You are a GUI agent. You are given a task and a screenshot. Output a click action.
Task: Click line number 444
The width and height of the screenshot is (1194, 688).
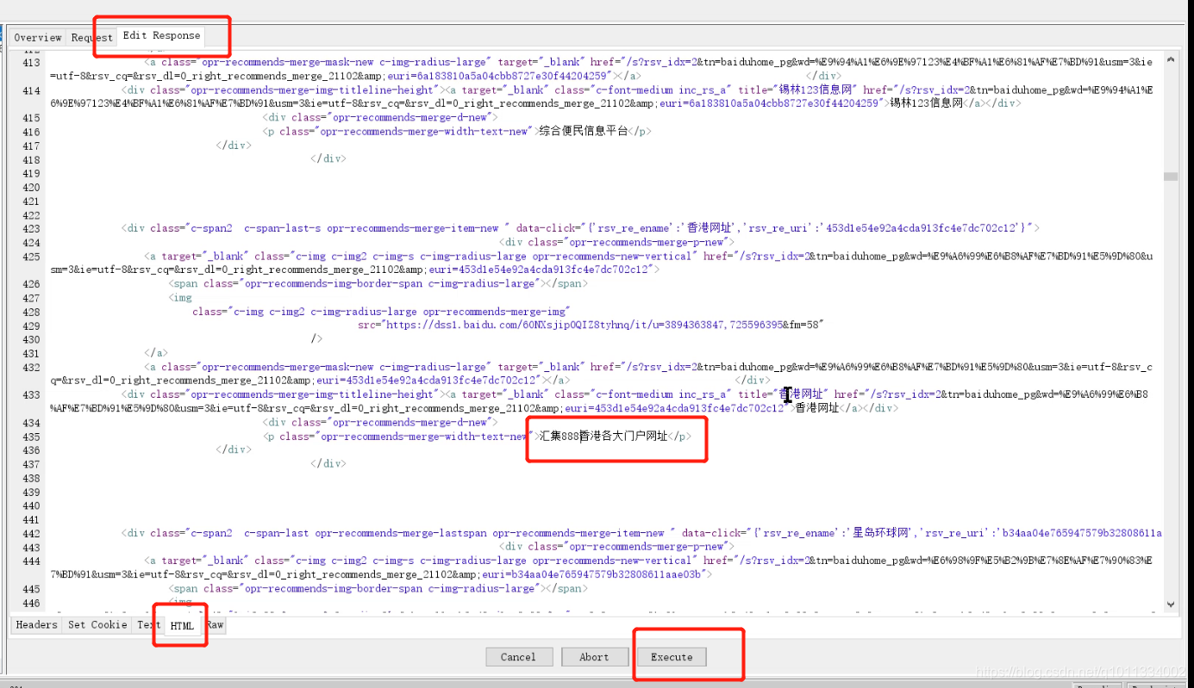tap(31, 561)
